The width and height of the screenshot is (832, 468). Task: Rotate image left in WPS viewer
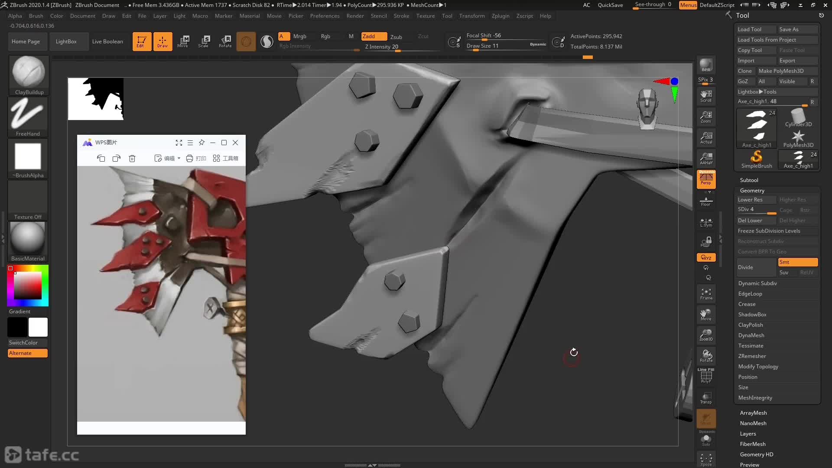pyautogui.click(x=101, y=158)
